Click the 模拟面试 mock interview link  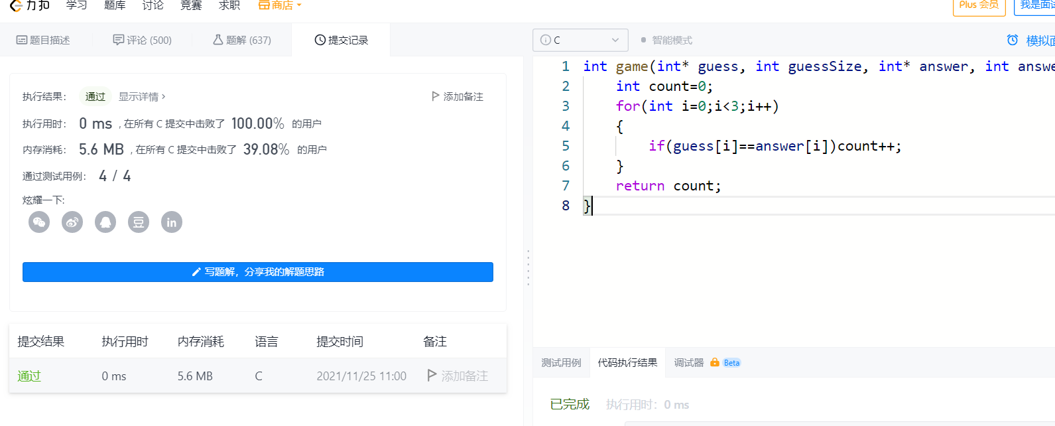1040,40
